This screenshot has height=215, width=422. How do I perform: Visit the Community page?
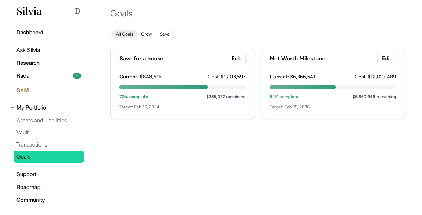(31, 200)
